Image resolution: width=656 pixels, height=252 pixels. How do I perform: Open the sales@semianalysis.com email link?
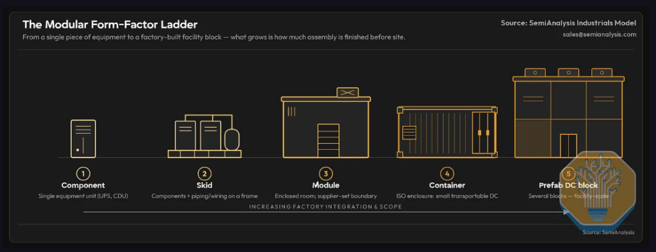point(600,35)
